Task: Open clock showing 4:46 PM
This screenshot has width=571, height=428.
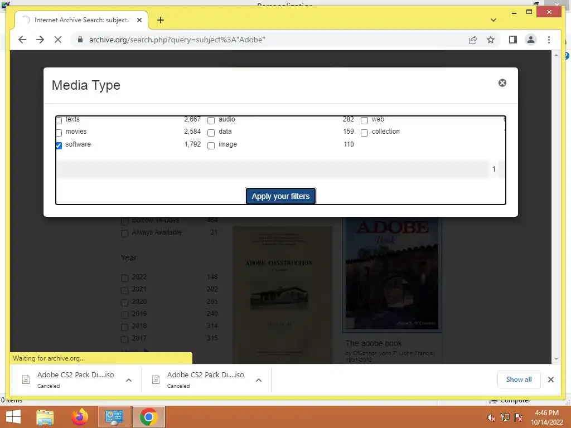Action: click(x=546, y=417)
